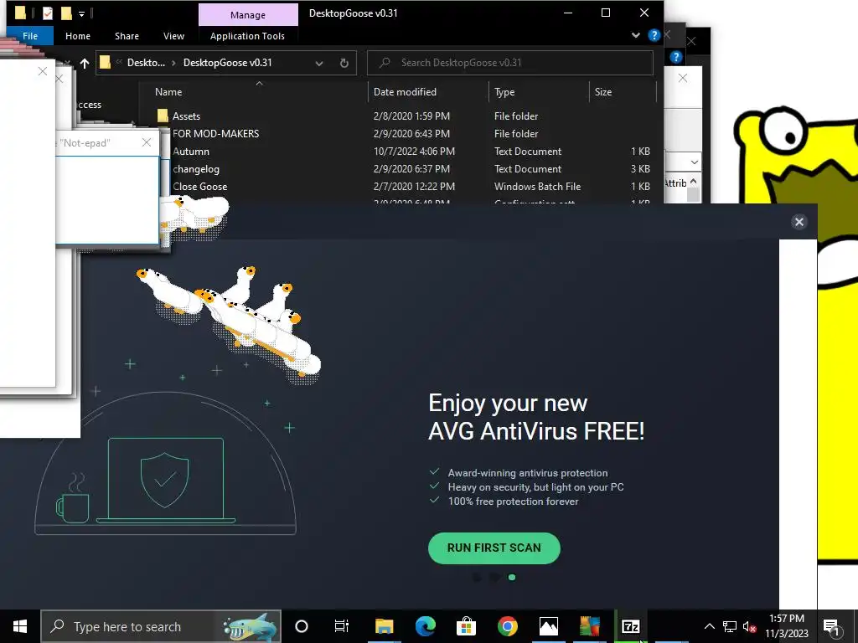Open Task View on the taskbar
The width and height of the screenshot is (858, 643).
pyautogui.click(x=342, y=626)
